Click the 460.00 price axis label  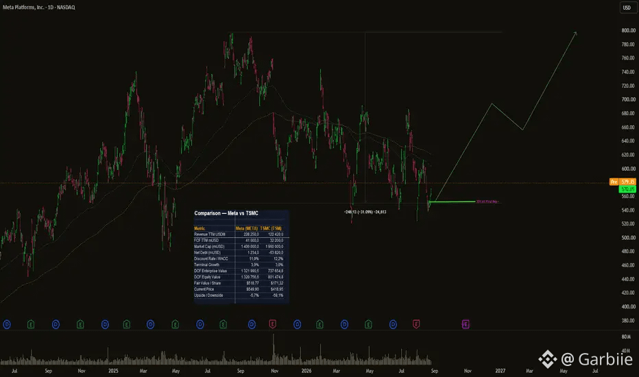[629, 265]
